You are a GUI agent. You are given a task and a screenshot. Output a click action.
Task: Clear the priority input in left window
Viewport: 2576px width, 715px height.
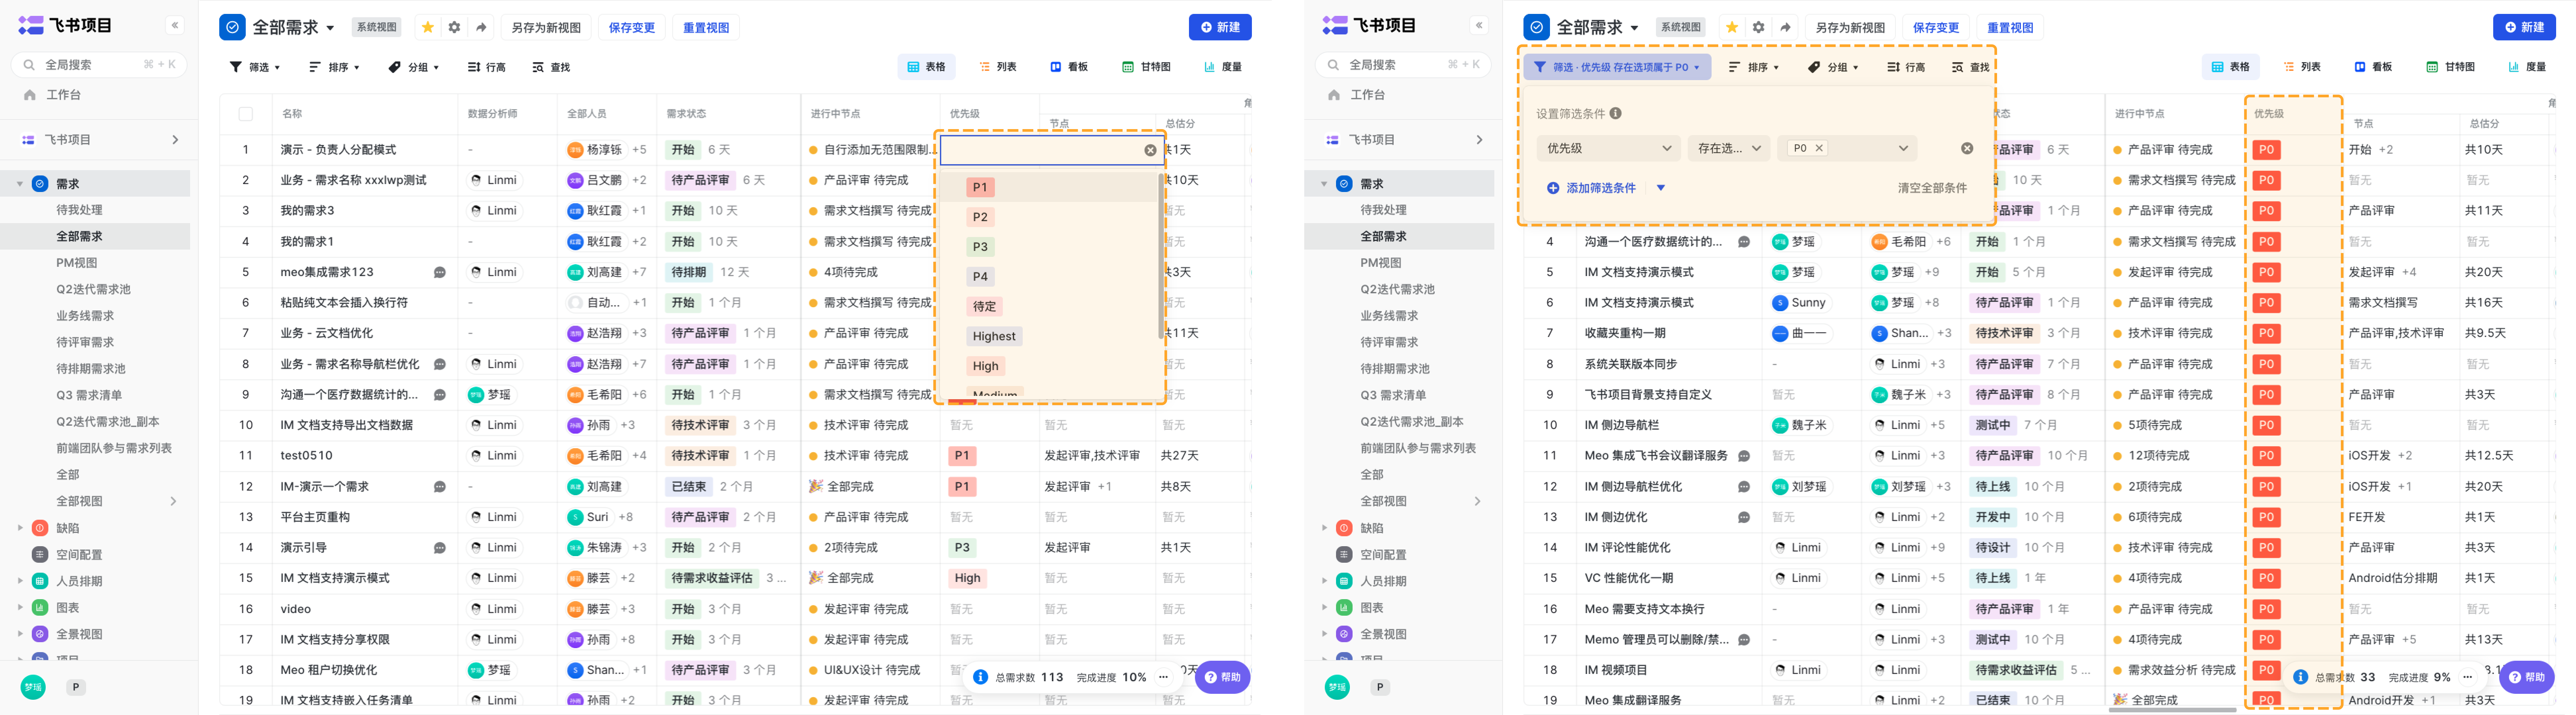pos(1150,150)
